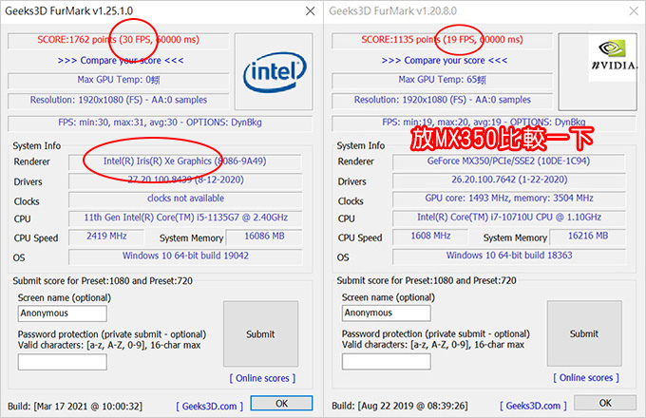Visit Geeks3D.com link in v1.20.8.0 window
Image resolution: width=646 pixels, height=418 pixels.
[x=534, y=406]
